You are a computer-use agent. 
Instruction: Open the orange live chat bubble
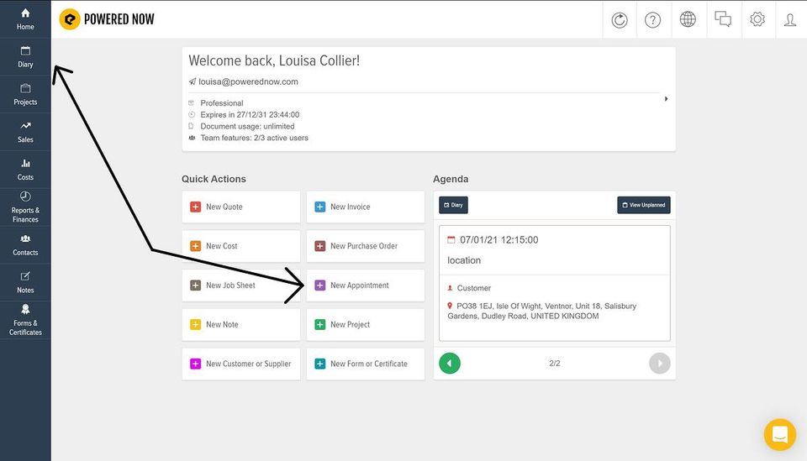(x=780, y=434)
